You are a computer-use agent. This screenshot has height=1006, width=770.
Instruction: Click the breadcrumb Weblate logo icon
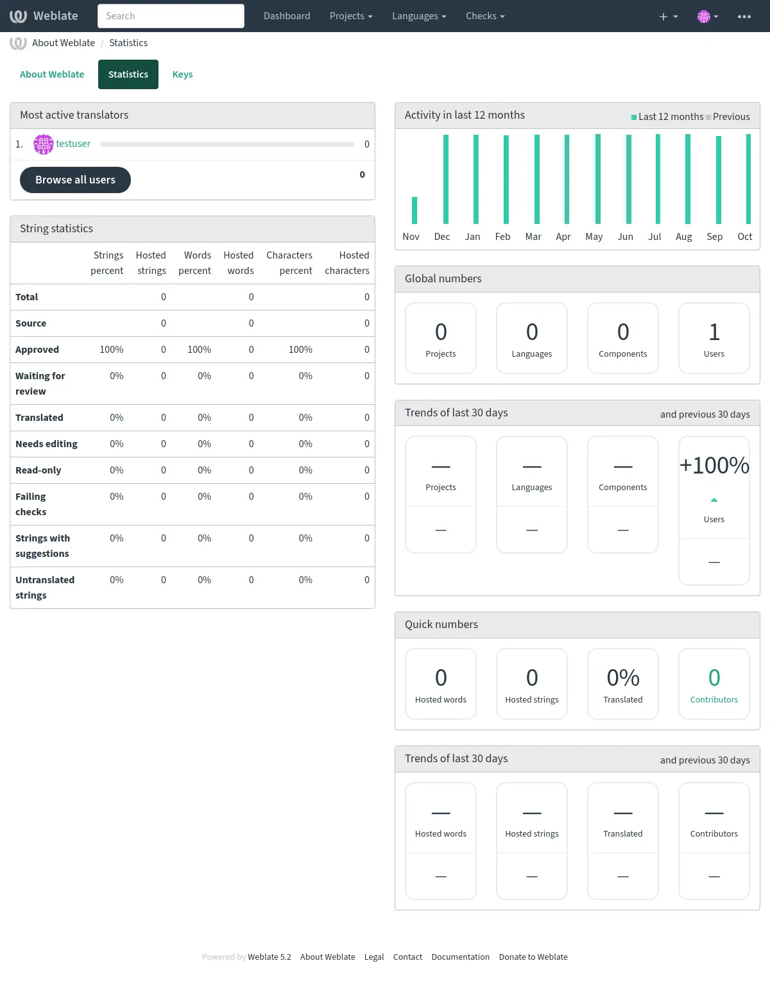coord(18,43)
